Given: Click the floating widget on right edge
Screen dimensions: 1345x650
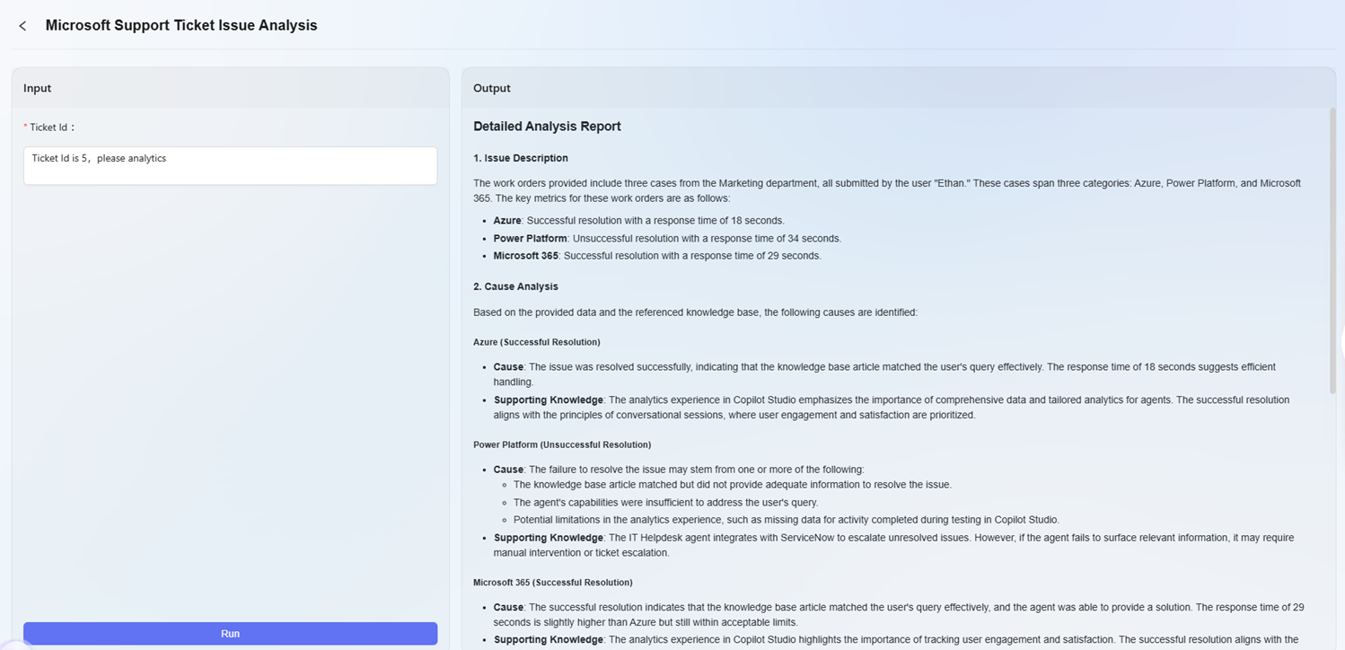Looking at the screenshot, I should point(1341,342).
